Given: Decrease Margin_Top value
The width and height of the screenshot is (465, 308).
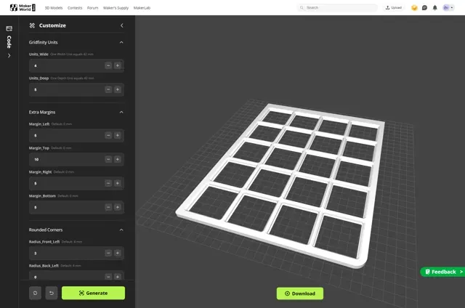Looking at the screenshot, I should 108,160.
